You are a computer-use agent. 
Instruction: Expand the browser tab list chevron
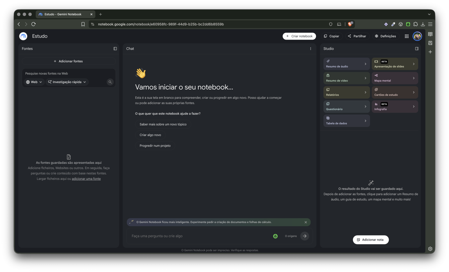(x=429, y=14)
